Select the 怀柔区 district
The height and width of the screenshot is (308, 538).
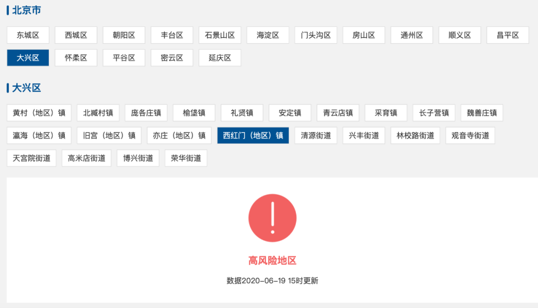point(76,58)
